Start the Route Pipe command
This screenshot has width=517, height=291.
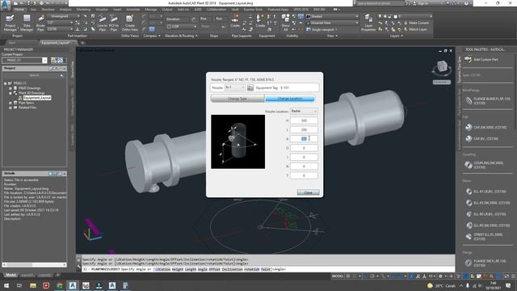pyautogui.click(x=40, y=23)
